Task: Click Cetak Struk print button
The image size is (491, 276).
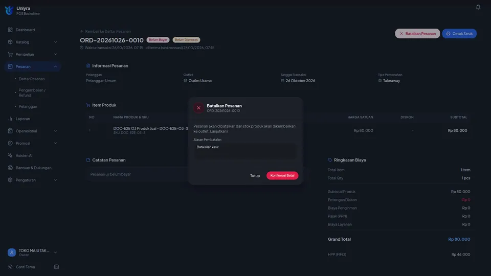Action: coord(459,34)
